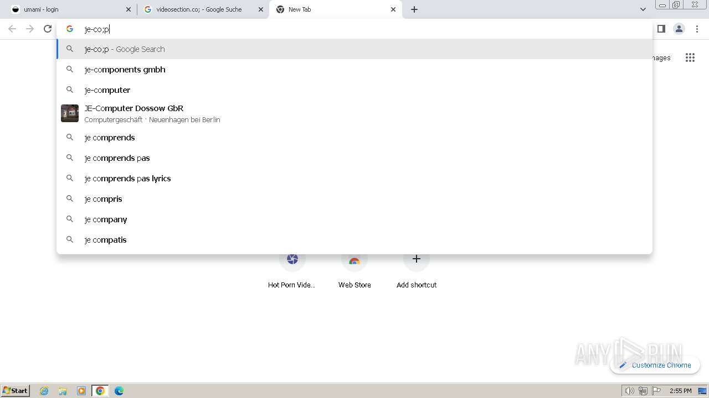The height and width of the screenshot is (398, 709).
Task: Open a new browser tab
Action: pyautogui.click(x=414, y=9)
